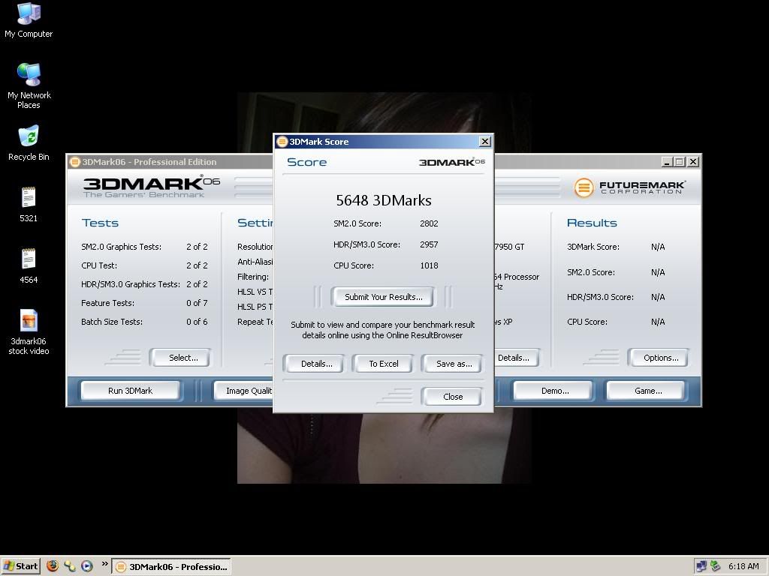Click the 3DMark06 taskbar button

(171, 567)
